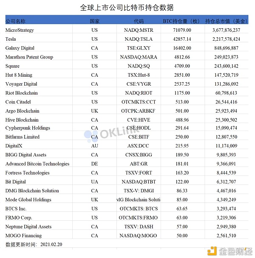255x258 pixels.
Task: Select the Bitfarms Limited cell
Action: click(x=23, y=137)
